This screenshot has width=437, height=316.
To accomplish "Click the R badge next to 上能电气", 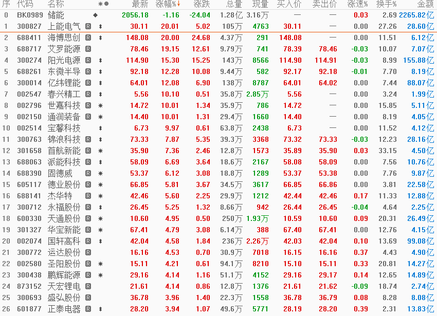I will click(88, 27).
